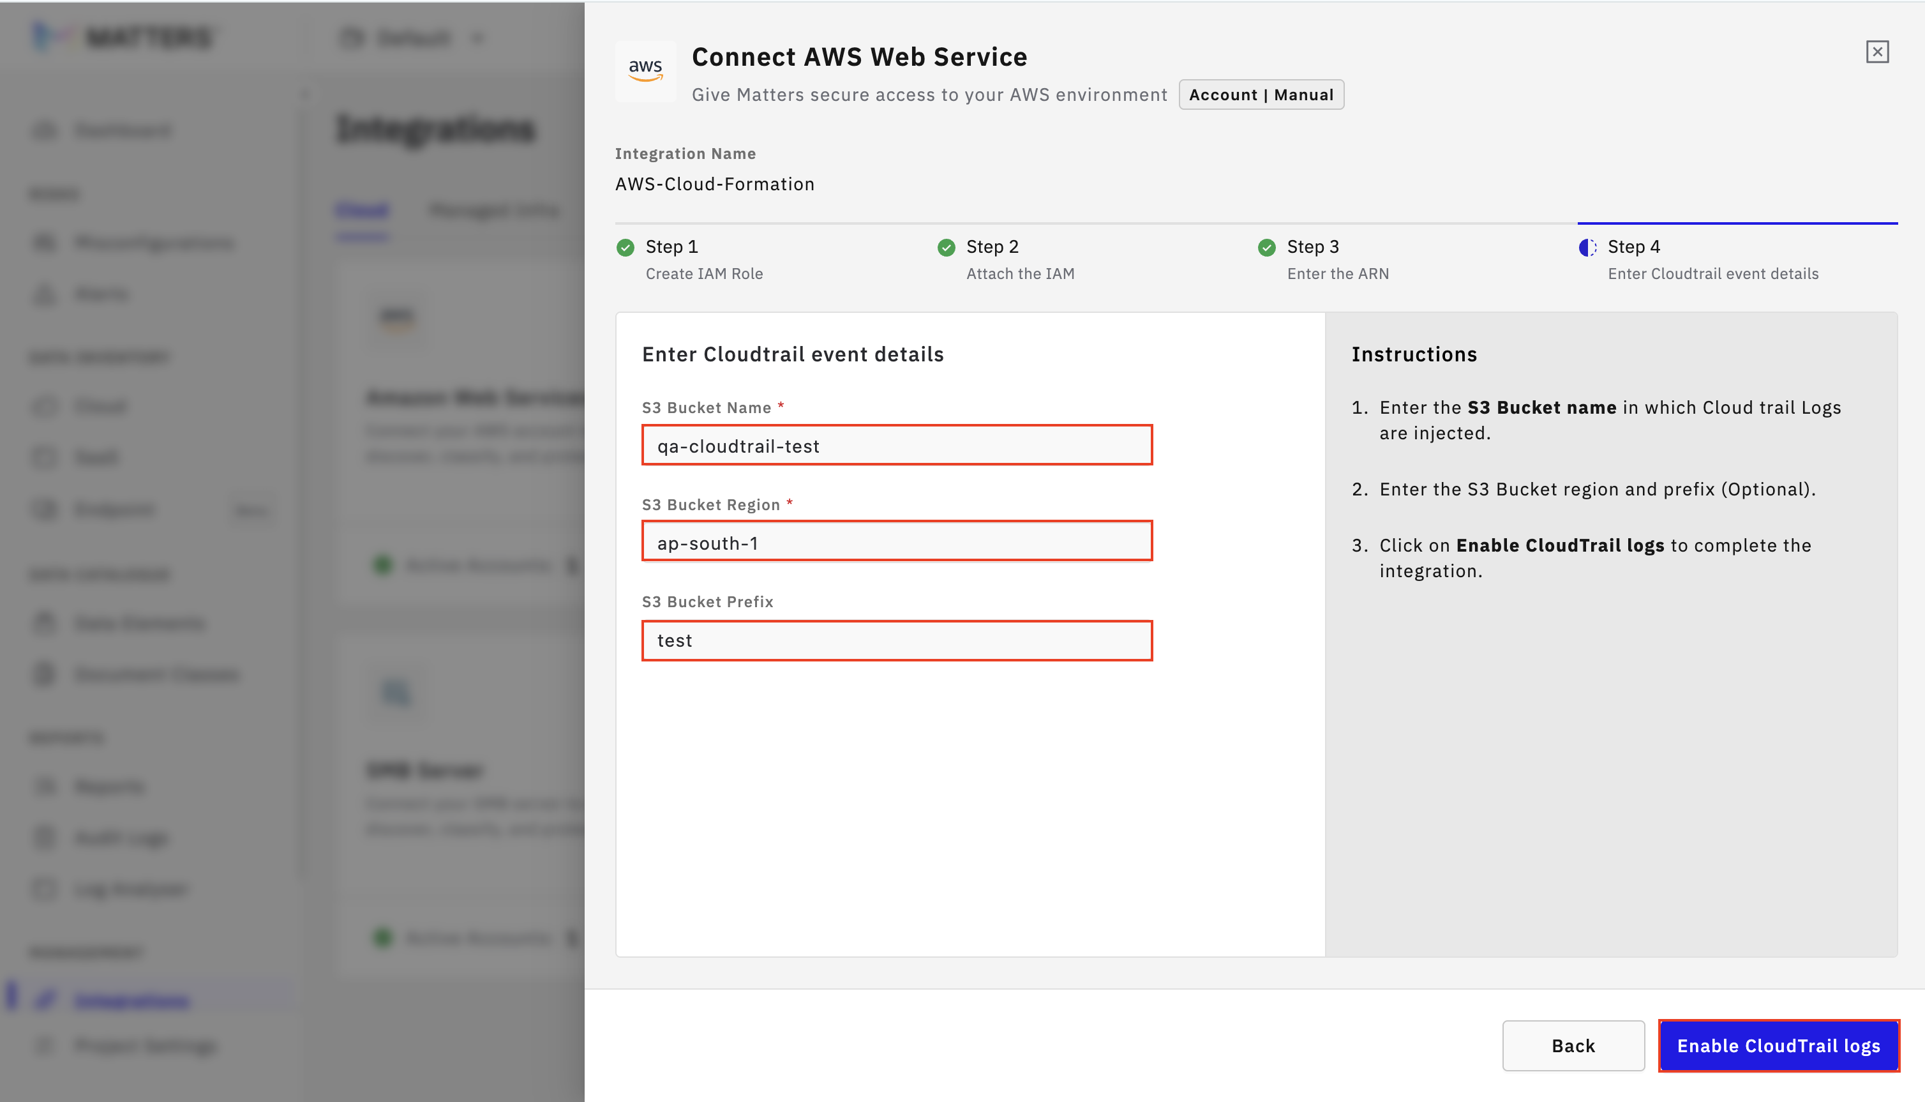Go to the Create IAM Role step
Viewport: 1925px width, 1102px height.
[x=704, y=274]
